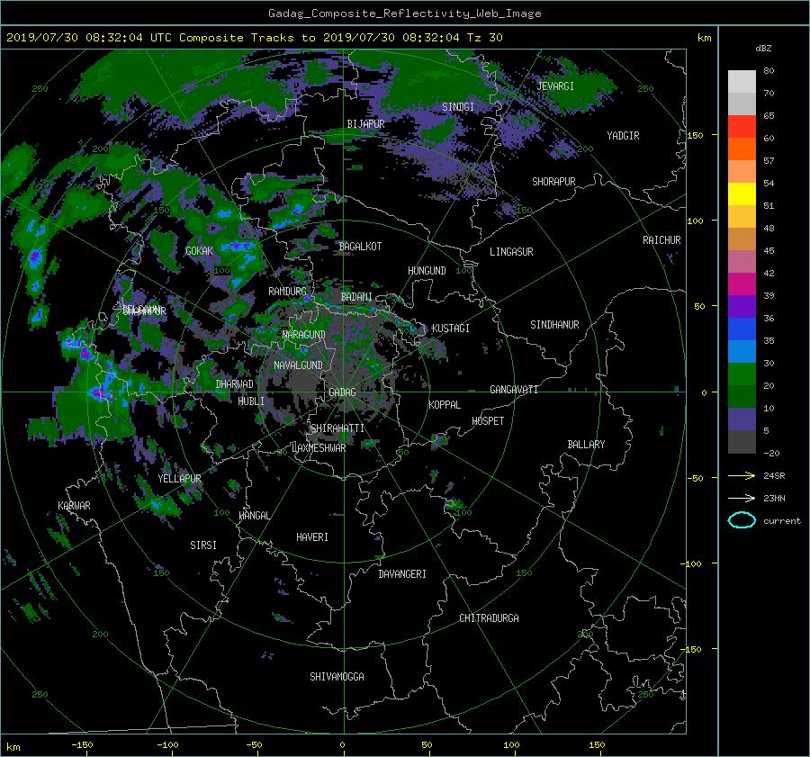Click the legend's 'current' text label
The image size is (810, 757).
tap(782, 521)
